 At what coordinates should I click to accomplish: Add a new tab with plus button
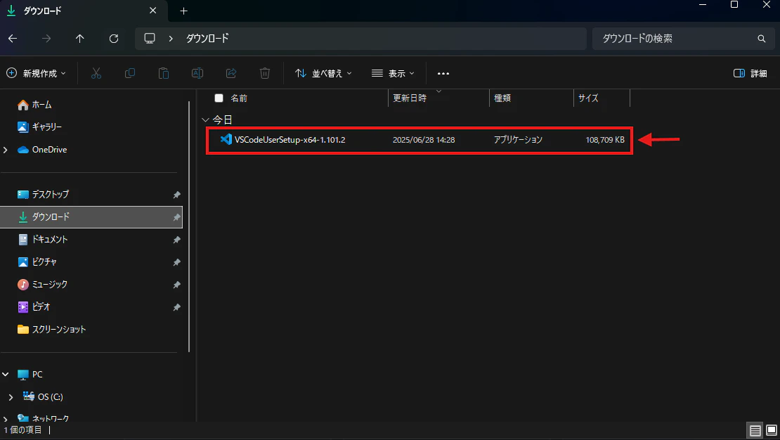(x=183, y=11)
